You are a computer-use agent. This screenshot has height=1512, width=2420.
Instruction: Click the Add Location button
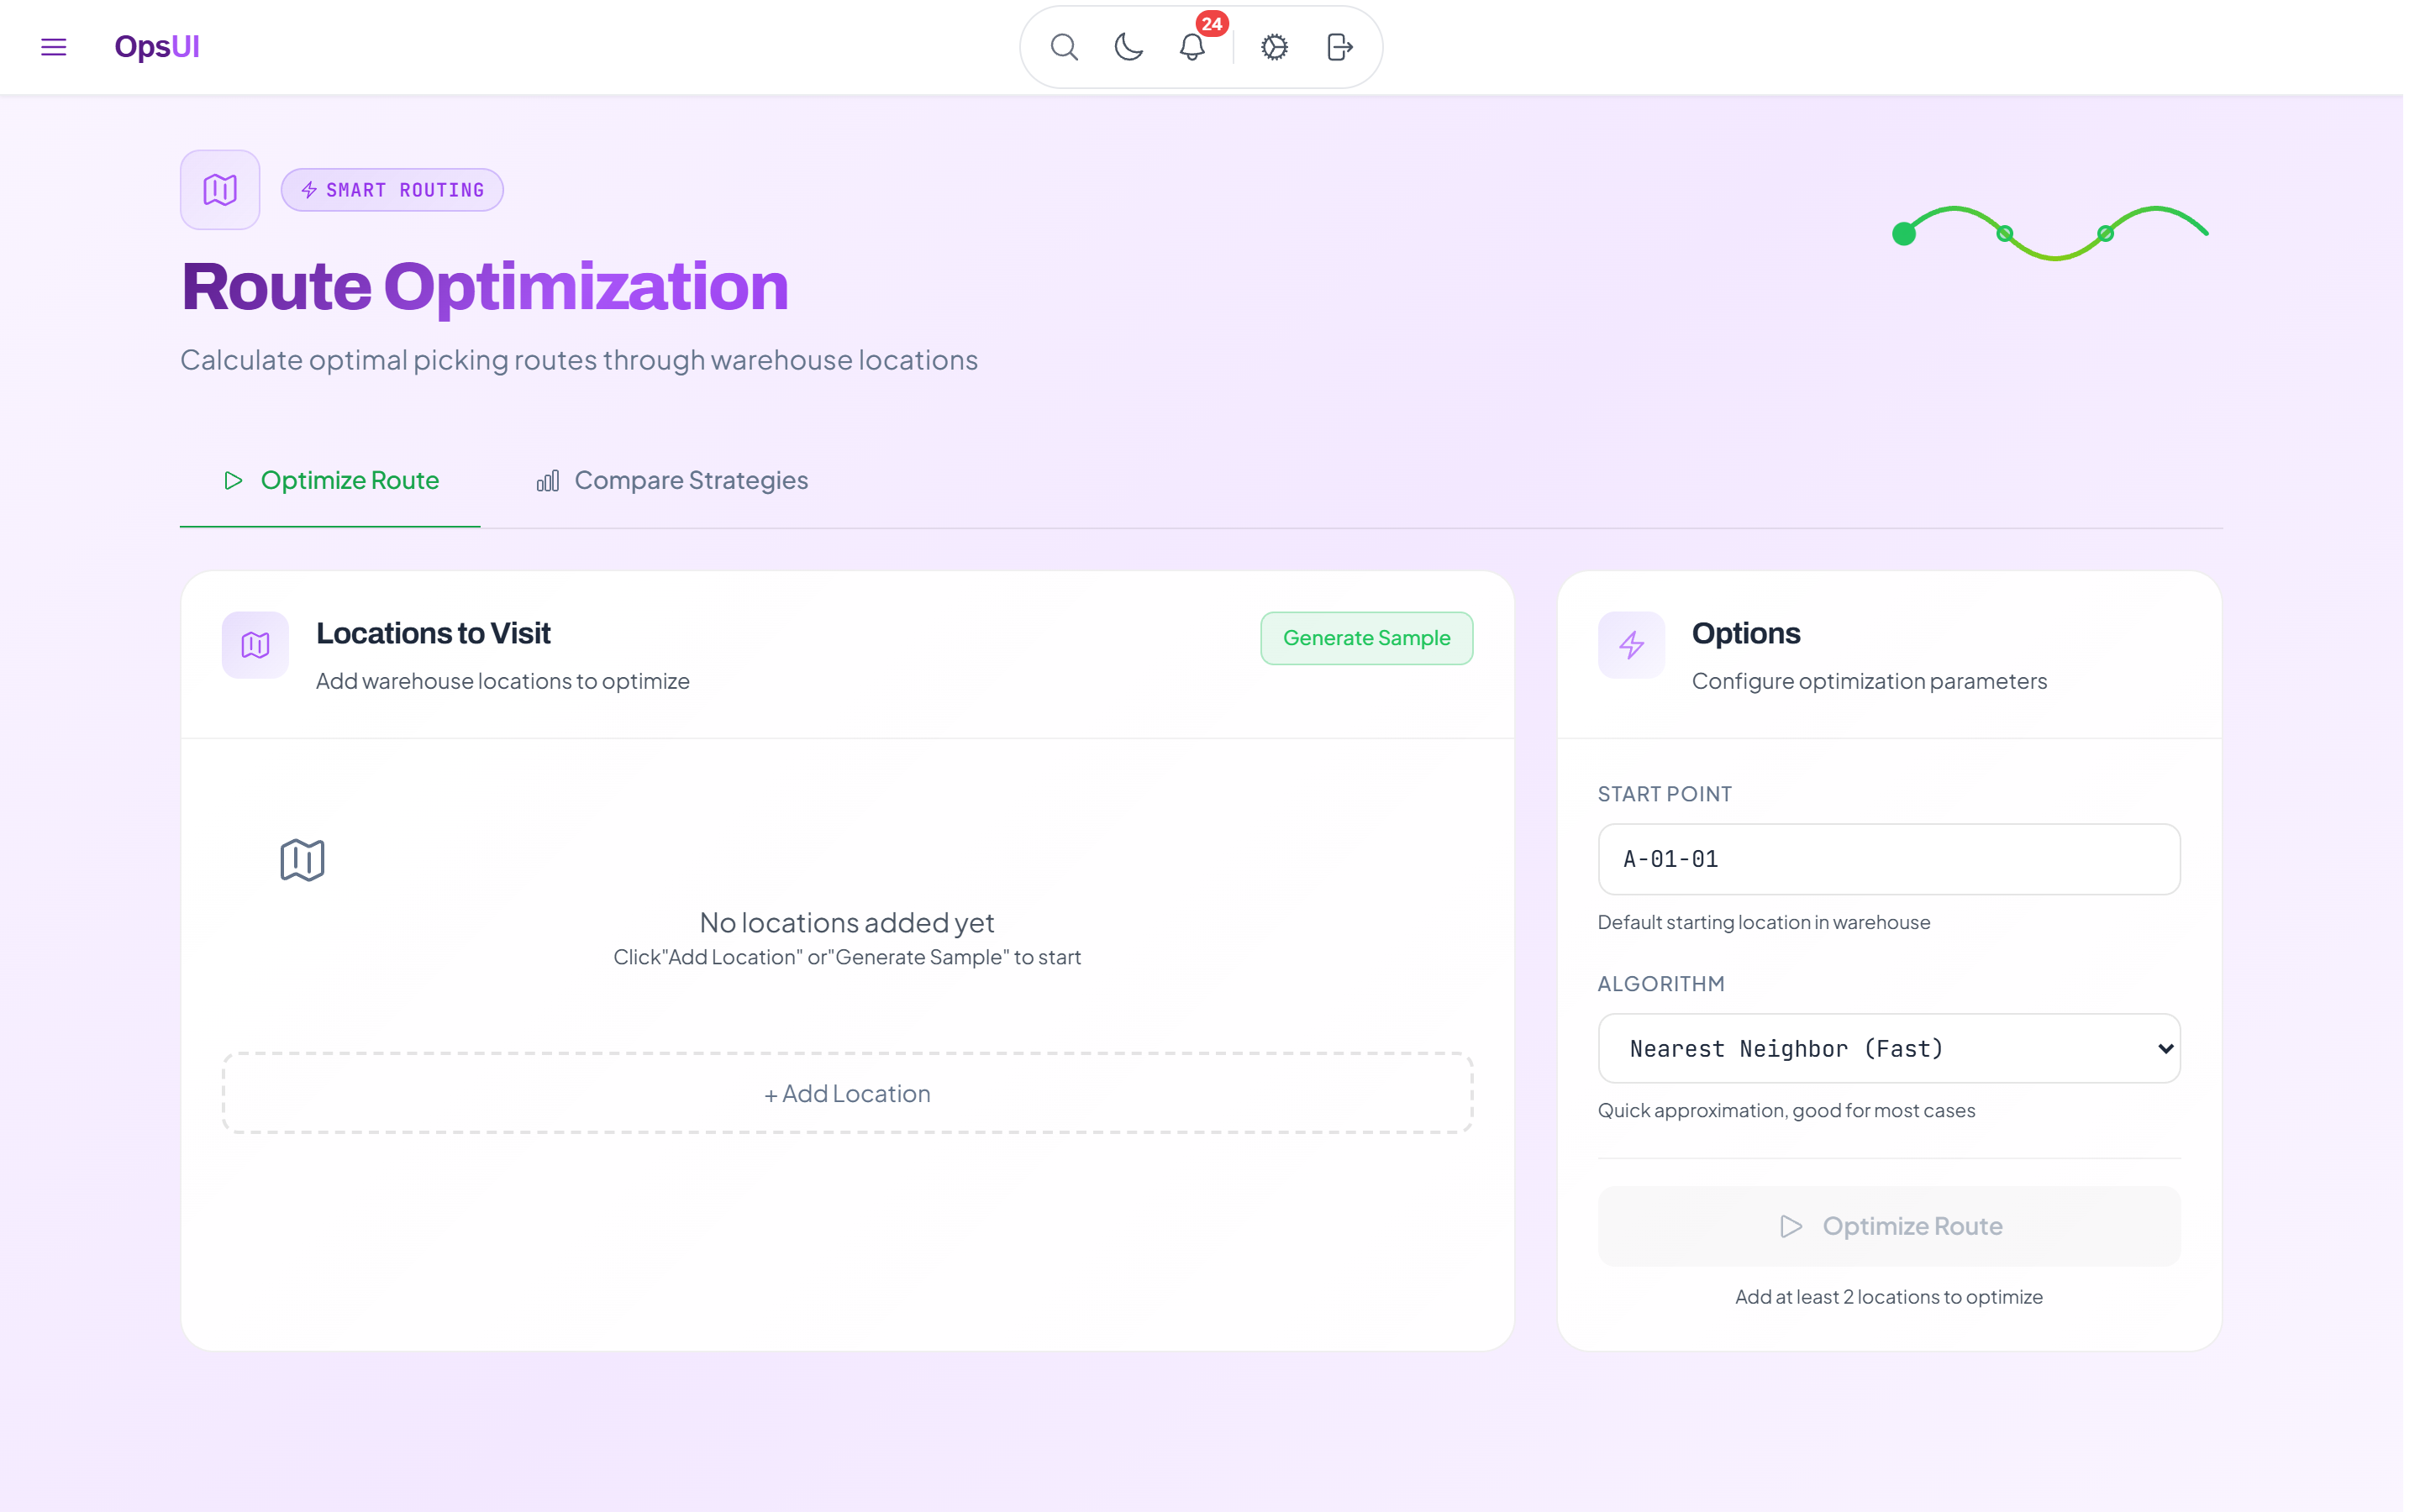pos(847,1093)
